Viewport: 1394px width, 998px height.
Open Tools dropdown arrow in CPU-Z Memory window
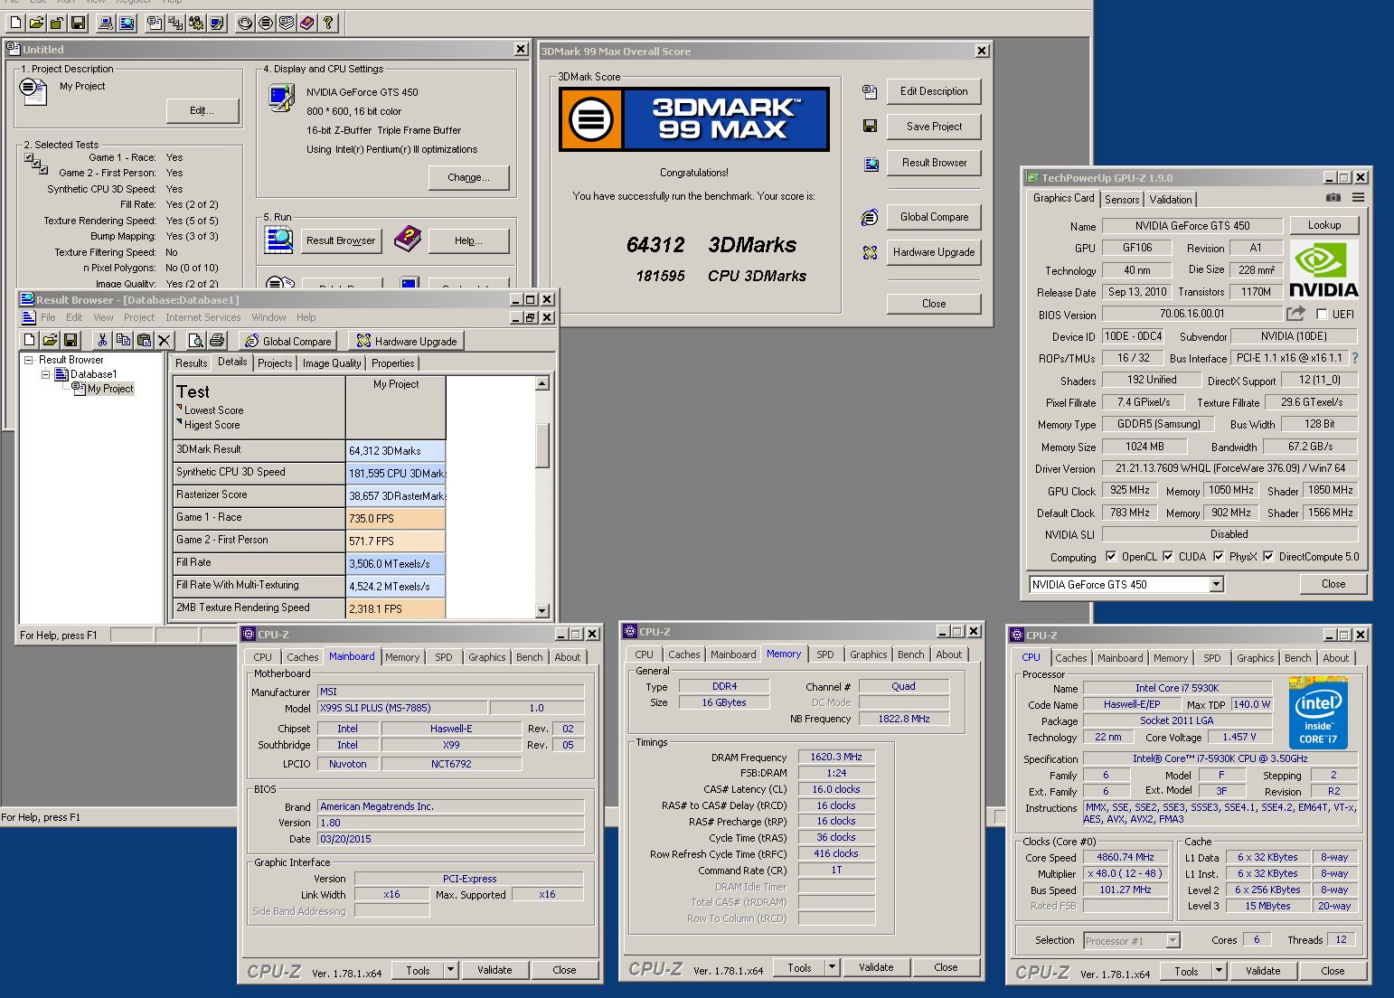tap(832, 967)
